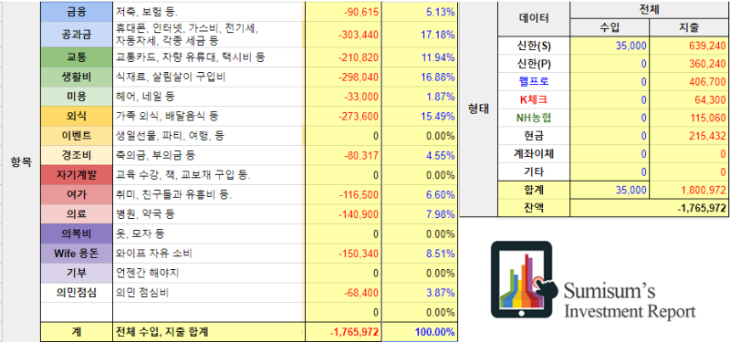Select the 자기계발 red category cell

click(77, 175)
